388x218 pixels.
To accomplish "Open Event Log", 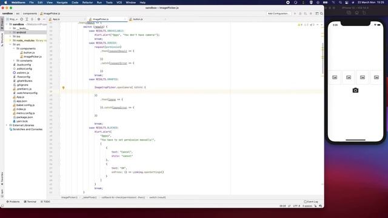I will pyautogui.click(x=311, y=202).
